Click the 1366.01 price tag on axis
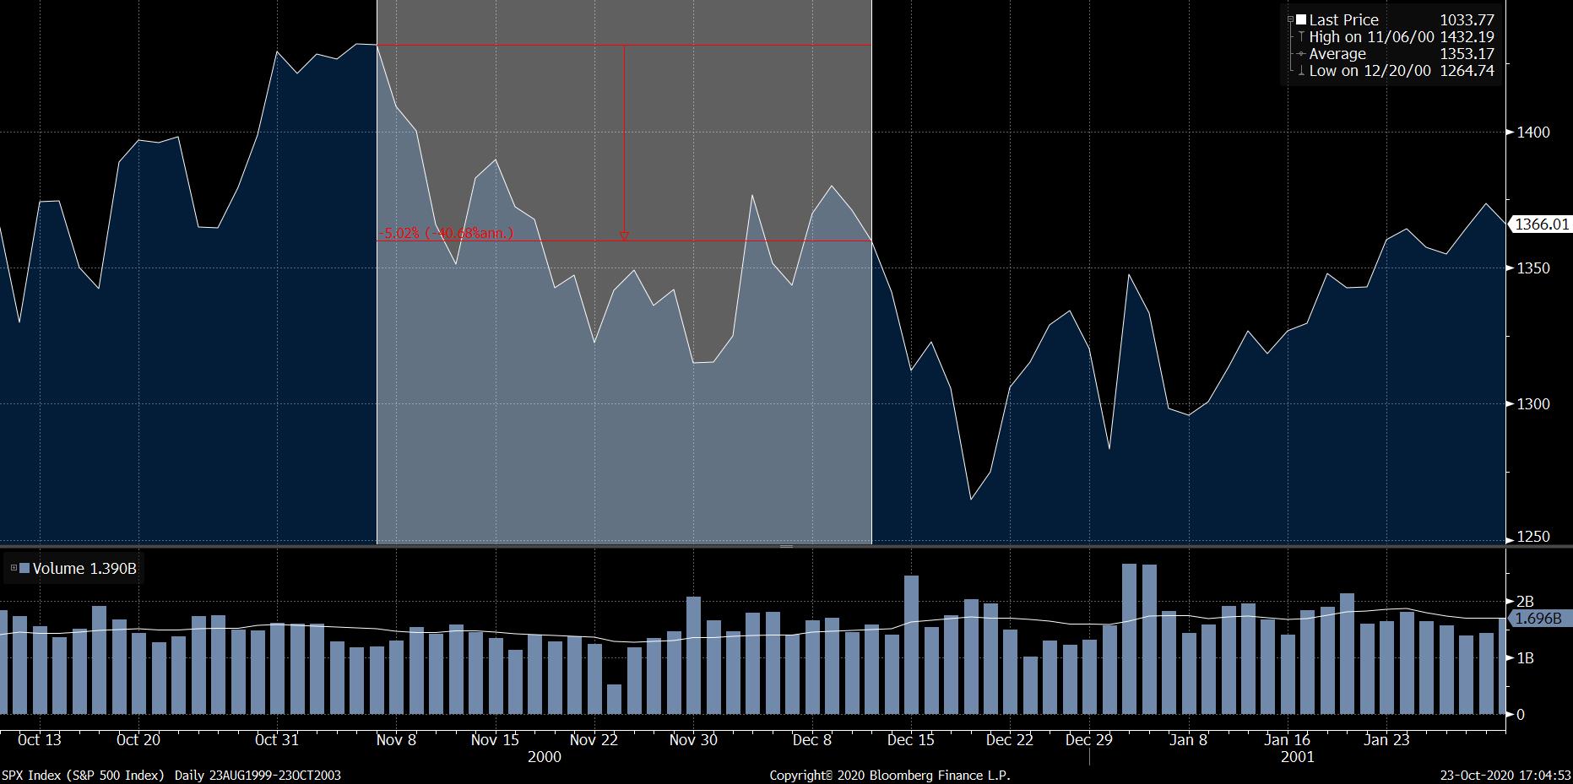Image resolution: width=1573 pixels, height=784 pixels. 1542,224
